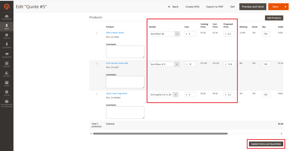
Task: Click the Markup column header
Action: [243, 27]
